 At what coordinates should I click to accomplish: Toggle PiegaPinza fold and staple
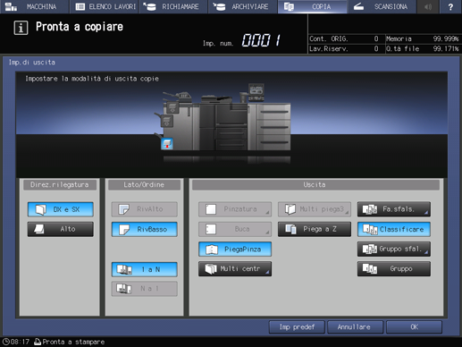coord(235,249)
